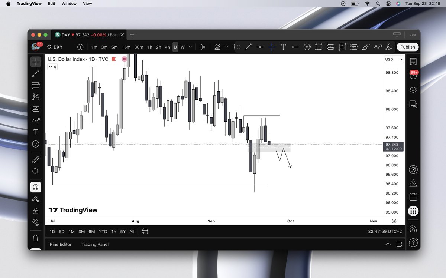
Task: Select the Text tool in favorites toolbar
Action: (x=284, y=47)
